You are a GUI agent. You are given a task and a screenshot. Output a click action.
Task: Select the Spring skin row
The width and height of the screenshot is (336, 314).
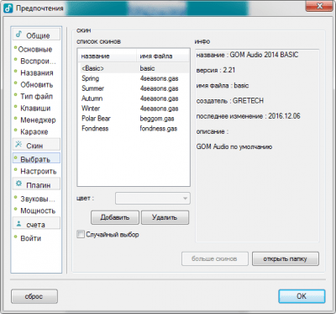(x=134, y=78)
